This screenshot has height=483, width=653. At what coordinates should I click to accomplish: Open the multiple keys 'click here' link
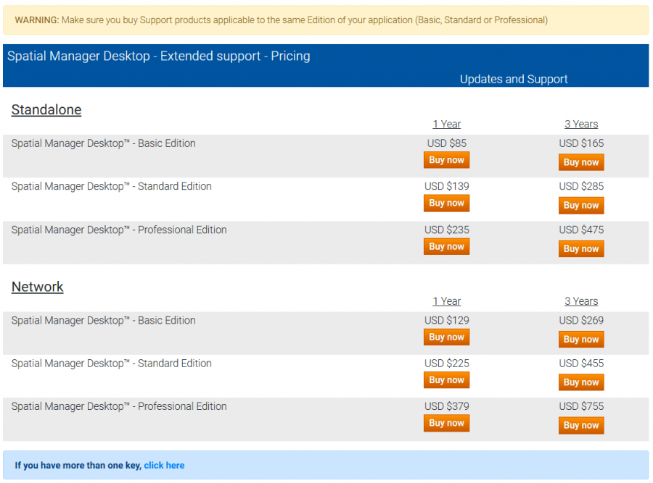pyautogui.click(x=164, y=465)
